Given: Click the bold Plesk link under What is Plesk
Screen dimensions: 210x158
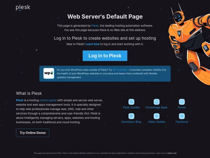Looking at the screenshot, I should click(20, 101).
